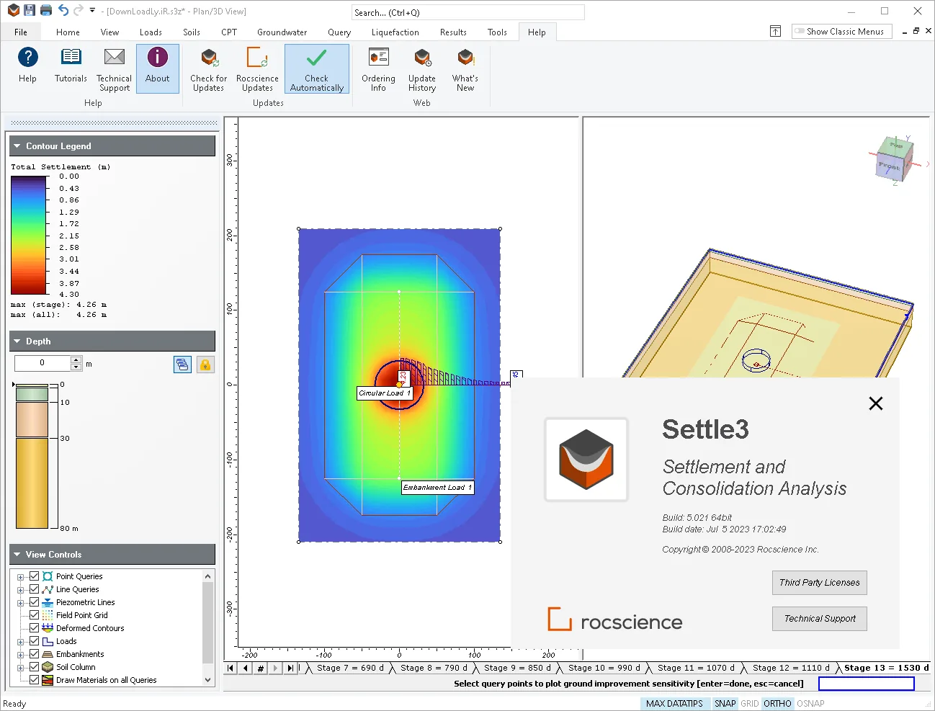Go to the previous stage arrow
Viewport: 935px width, 711px height.
click(x=246, y=668)
